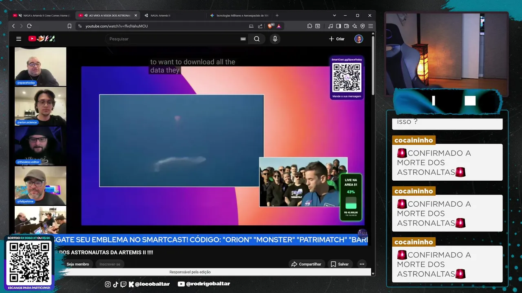Click the scrollbar down arrow

click(373, 273)
